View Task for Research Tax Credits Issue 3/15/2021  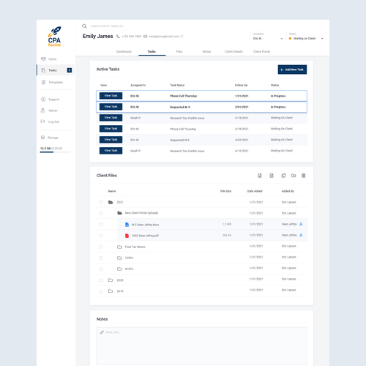point(111,118)
